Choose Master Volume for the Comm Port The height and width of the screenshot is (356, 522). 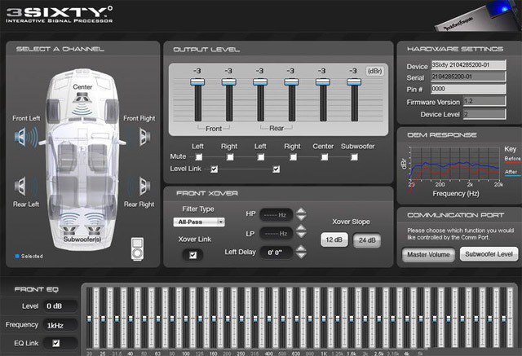(427, 255)
